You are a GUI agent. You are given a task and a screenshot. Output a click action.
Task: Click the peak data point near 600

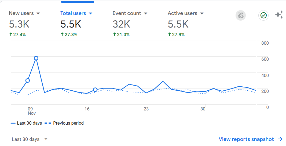pyautogui.click(x=36, y=58)
